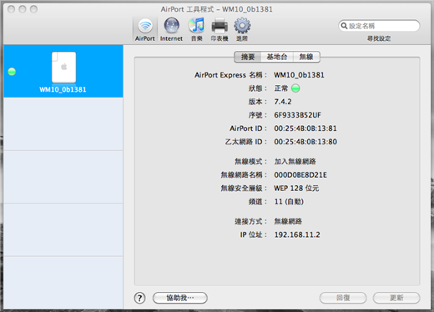Click the green status dot in sidebar
This screenshot has width=434, height=312.
pyautogui.click(x=12, y=72)
